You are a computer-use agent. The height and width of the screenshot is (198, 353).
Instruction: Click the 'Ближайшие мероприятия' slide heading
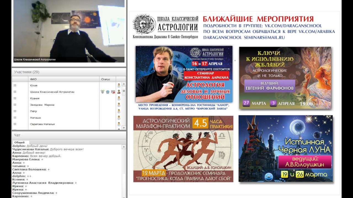coord(258,19)
